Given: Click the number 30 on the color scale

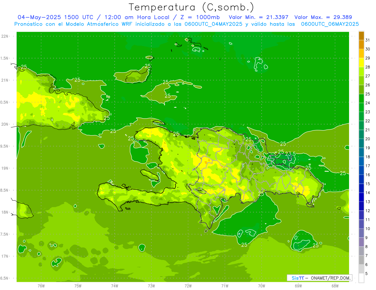Looking at the screenshot, I should 368,49.
